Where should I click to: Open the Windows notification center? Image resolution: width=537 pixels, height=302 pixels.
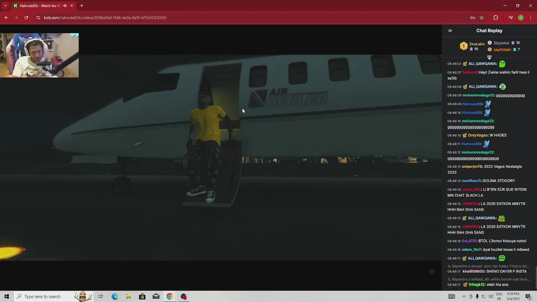click(x=529, y=297)
